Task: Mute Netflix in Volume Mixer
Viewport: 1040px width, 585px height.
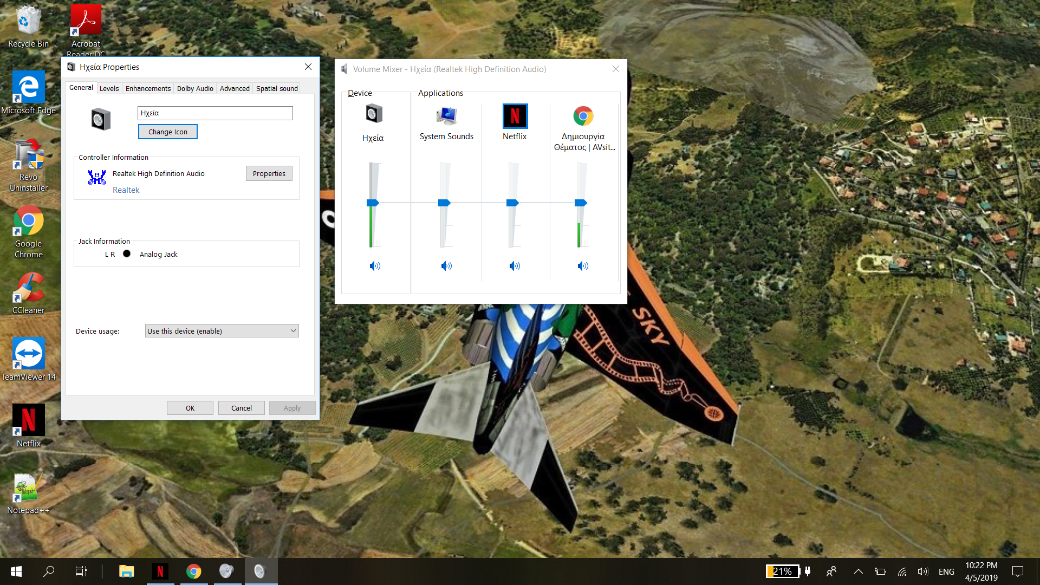Action: pyautogui.click(x=515, y=266)
